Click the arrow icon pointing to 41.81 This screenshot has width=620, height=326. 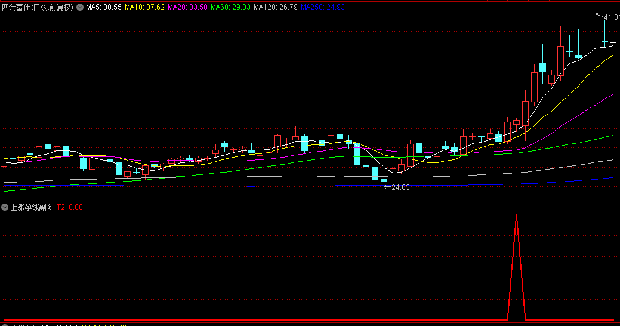600,16
